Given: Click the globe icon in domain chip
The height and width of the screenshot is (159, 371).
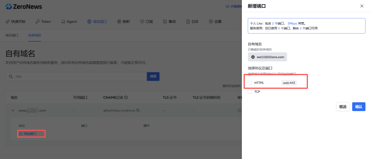Looking at the screenshot, I should (253, 57).
